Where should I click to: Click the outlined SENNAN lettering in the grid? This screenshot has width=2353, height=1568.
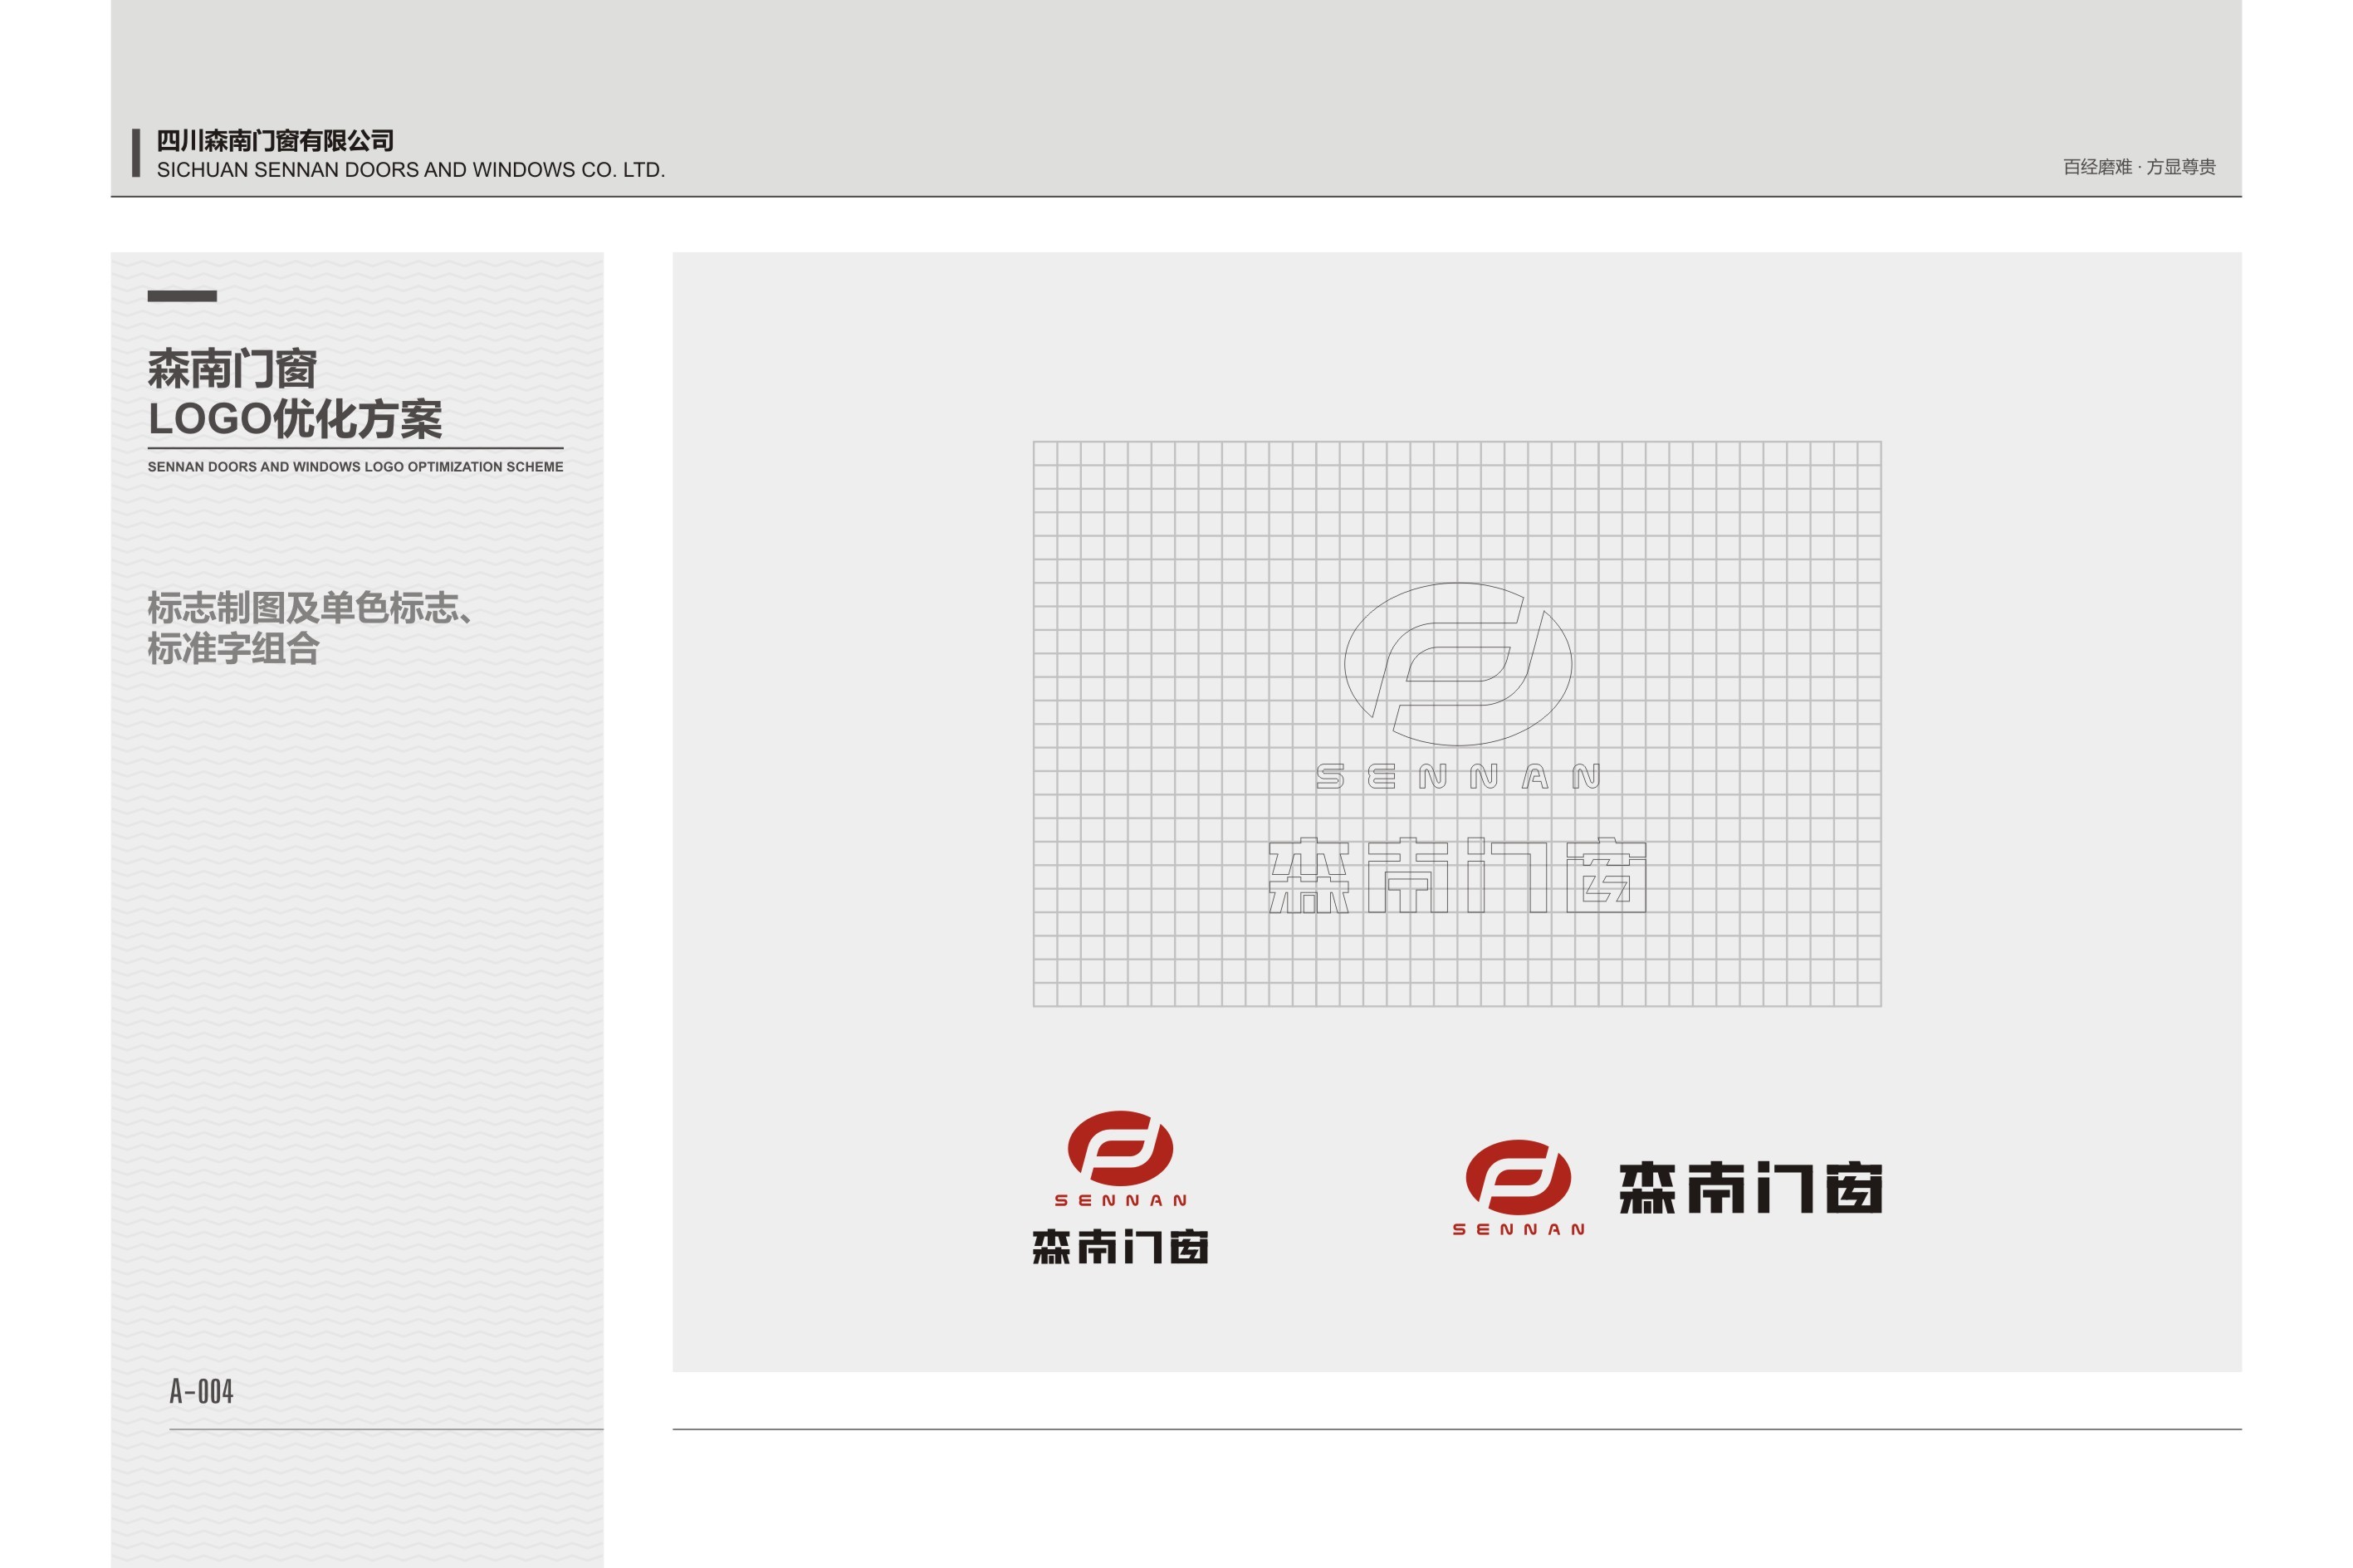pyautogui.click(x=1457, y=776)
